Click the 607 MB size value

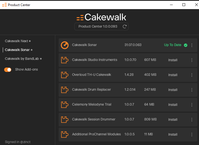tap(150, 60)
